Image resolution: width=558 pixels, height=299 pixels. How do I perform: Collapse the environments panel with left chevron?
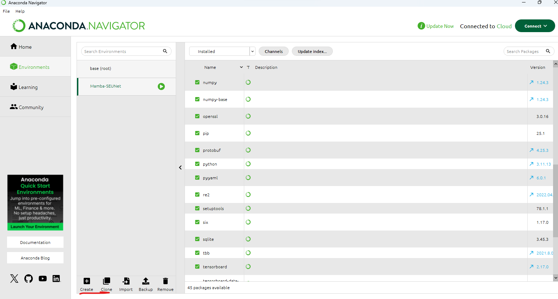(180, 167)
